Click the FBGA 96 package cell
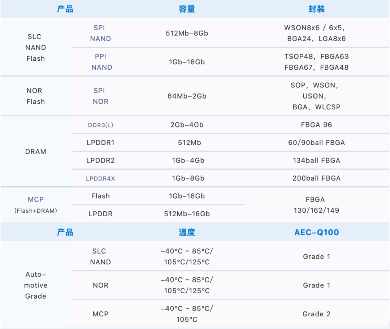This screenshot has height=329, width=390. click(316, 125)
